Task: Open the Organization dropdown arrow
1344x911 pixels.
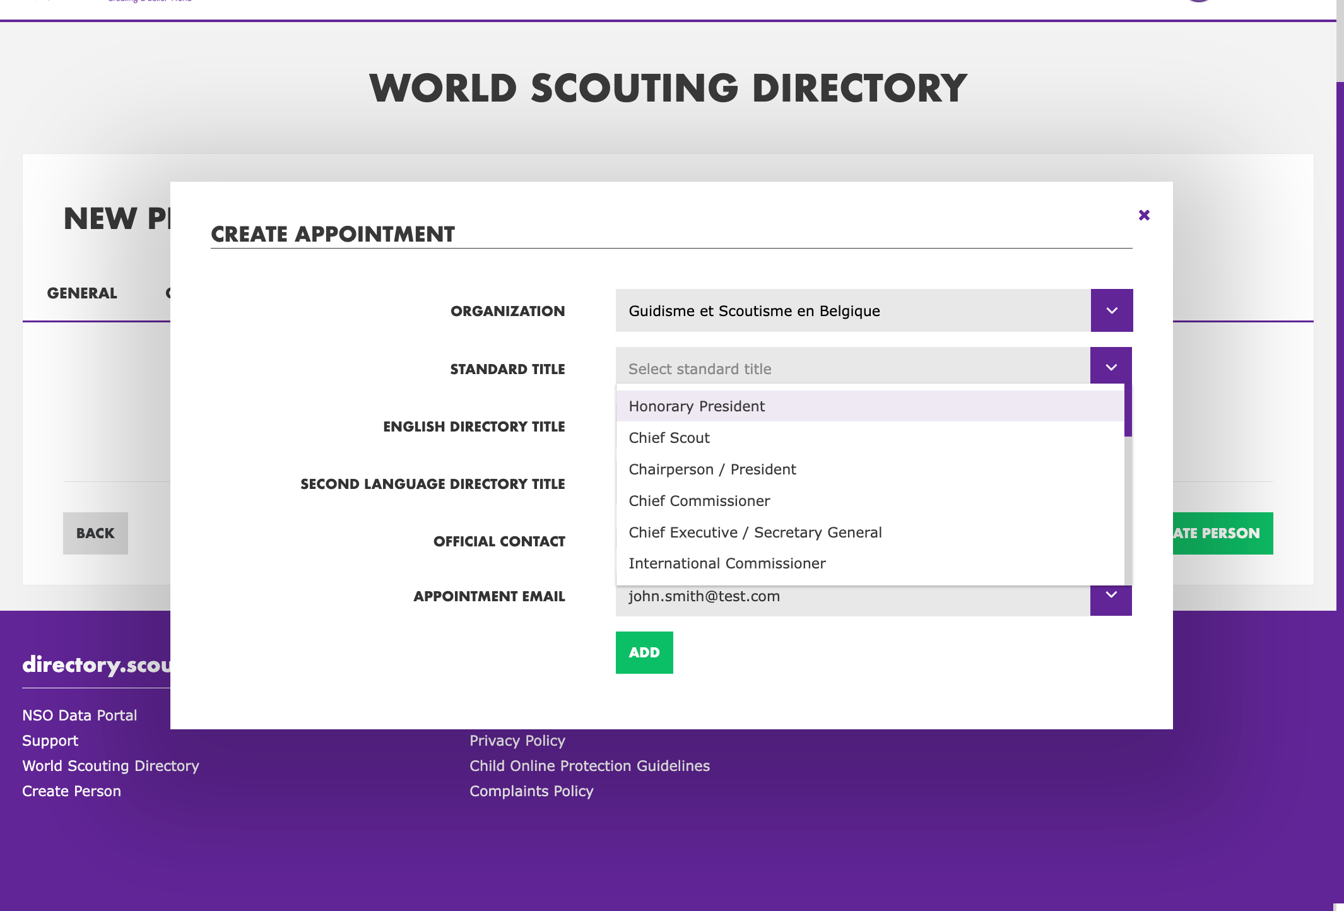Action: coord(1112,310)
